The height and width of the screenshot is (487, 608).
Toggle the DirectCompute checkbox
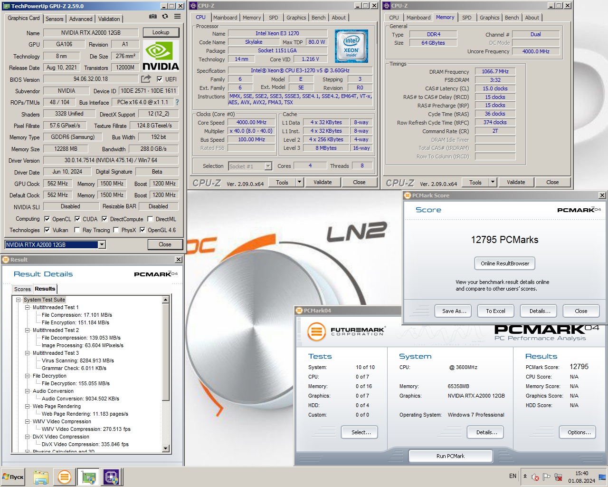104,219
